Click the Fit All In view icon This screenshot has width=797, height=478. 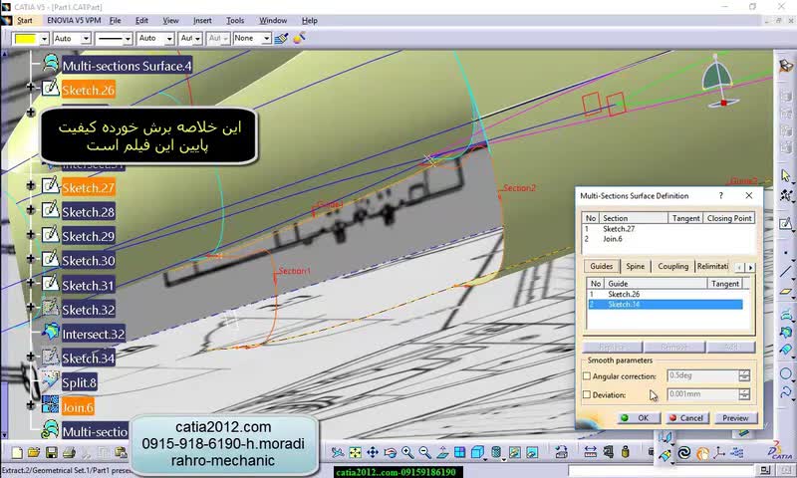pyautogui.click(x=355, y=452)
